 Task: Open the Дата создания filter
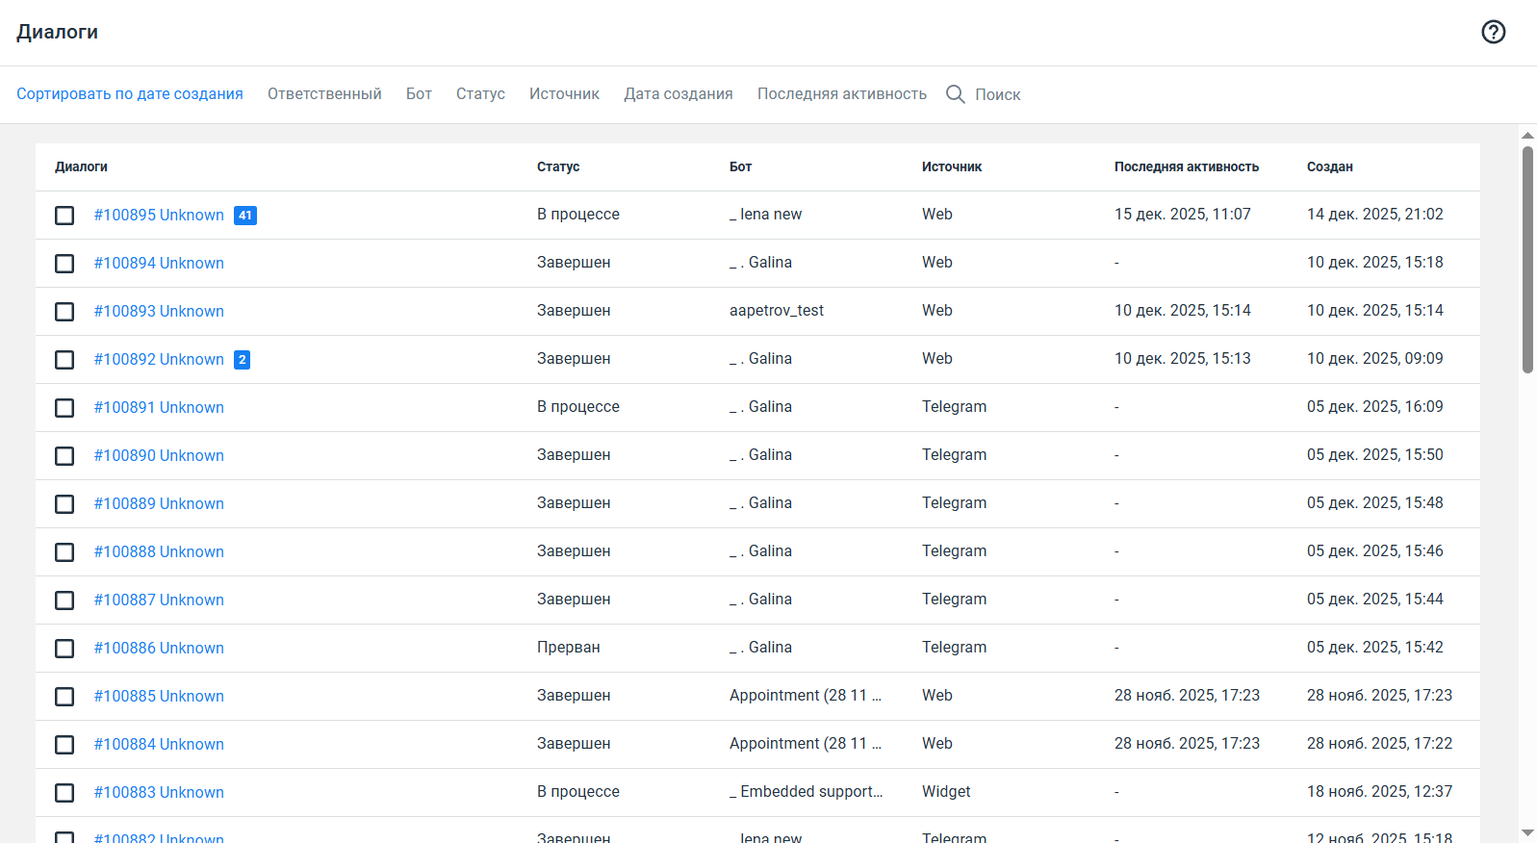(678, 94)
